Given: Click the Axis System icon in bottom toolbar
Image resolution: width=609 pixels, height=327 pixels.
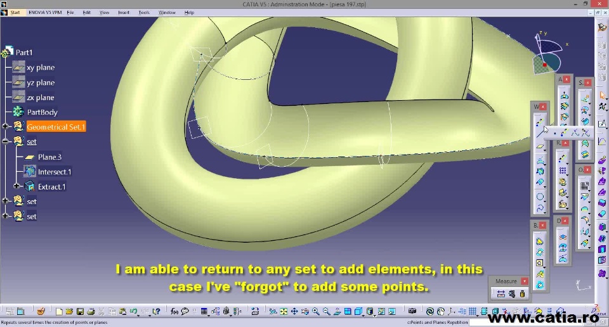Looking at the screenshot, I should click(x=451, y=311).
